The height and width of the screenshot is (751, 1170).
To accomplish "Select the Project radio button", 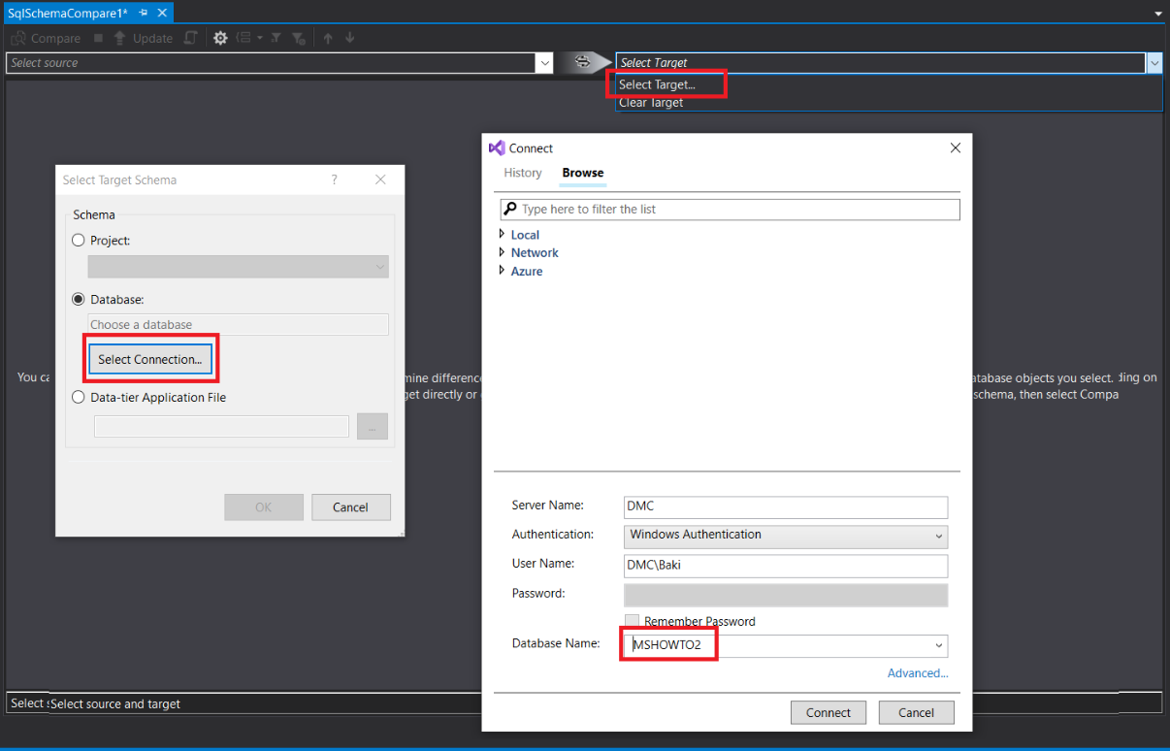I will click(x=79, y=240).
